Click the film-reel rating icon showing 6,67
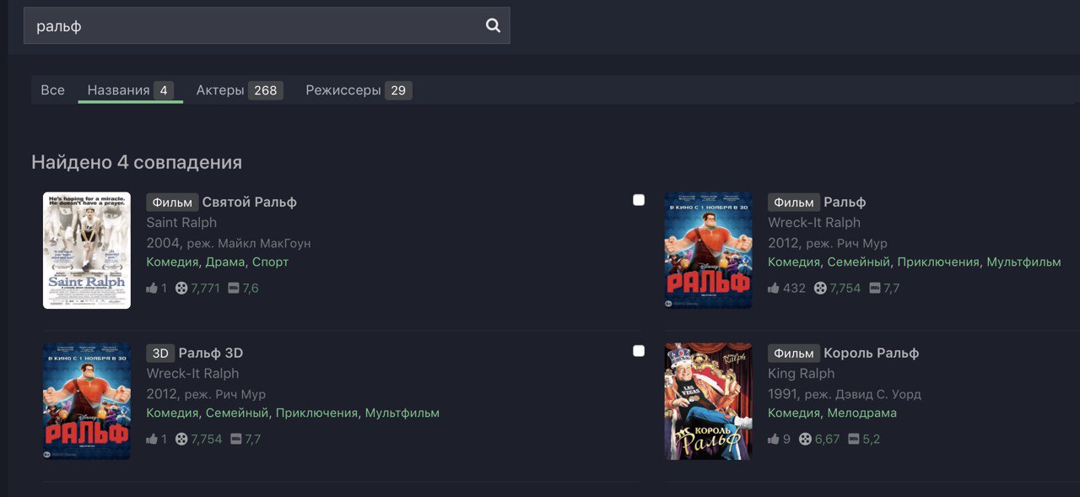 [805, 439]
